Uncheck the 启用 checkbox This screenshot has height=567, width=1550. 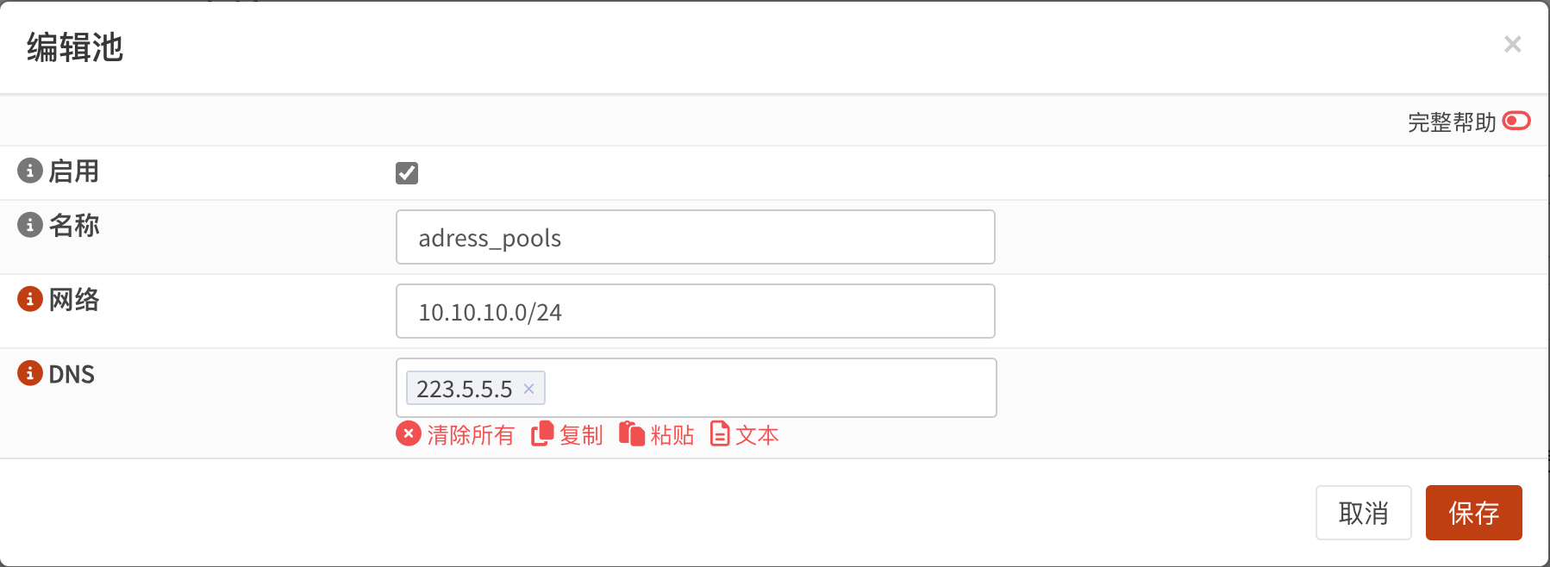click(x=407, y=173)
